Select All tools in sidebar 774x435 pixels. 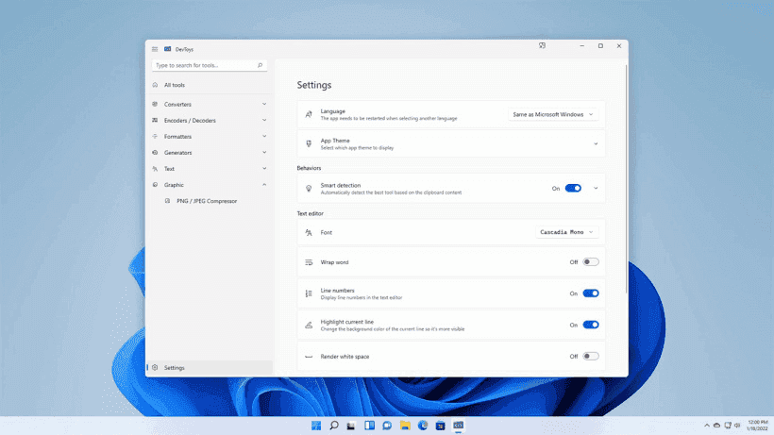[210, 85]
